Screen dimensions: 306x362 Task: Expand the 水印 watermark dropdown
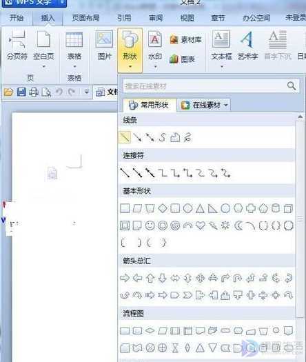coord(155,67)
